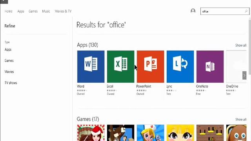251x141 pixels.
Task: Click Owned label under PowerPoint
Action: [x=140, y=94]
